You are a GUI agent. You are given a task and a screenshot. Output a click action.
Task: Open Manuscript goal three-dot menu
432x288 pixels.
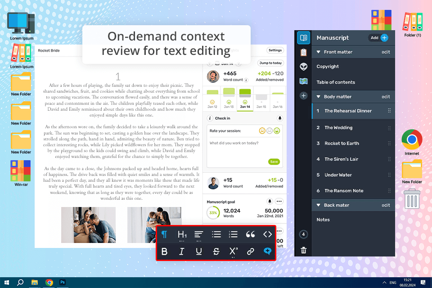tap(279, 201)
